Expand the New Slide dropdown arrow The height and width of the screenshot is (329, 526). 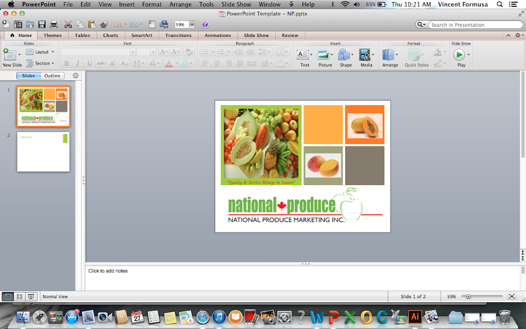point(19,54)
